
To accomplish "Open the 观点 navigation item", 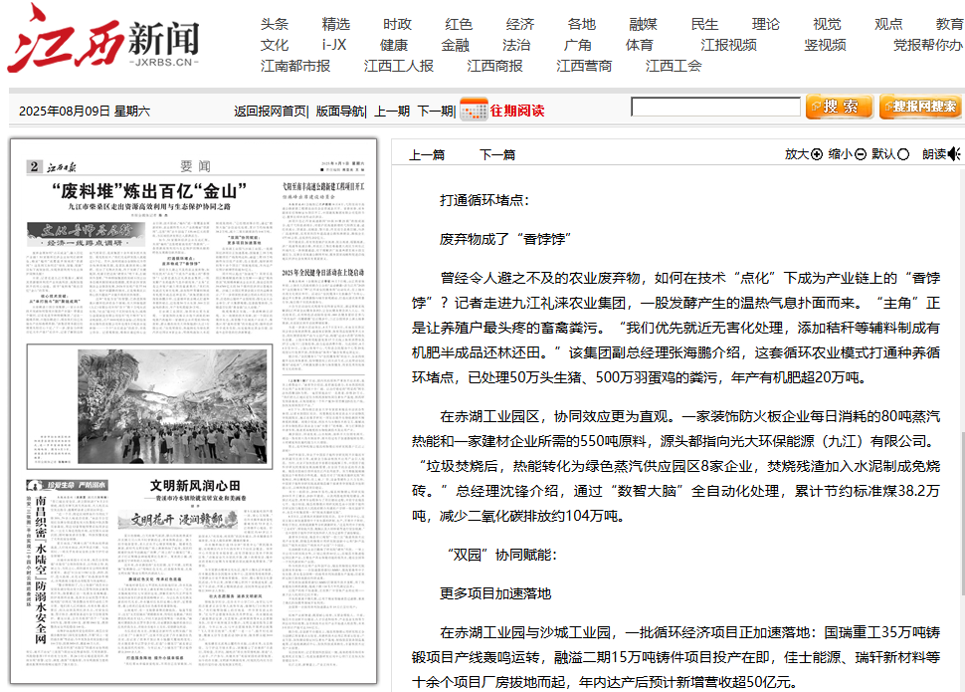I will pyautogui.click(x=888, y=24).
